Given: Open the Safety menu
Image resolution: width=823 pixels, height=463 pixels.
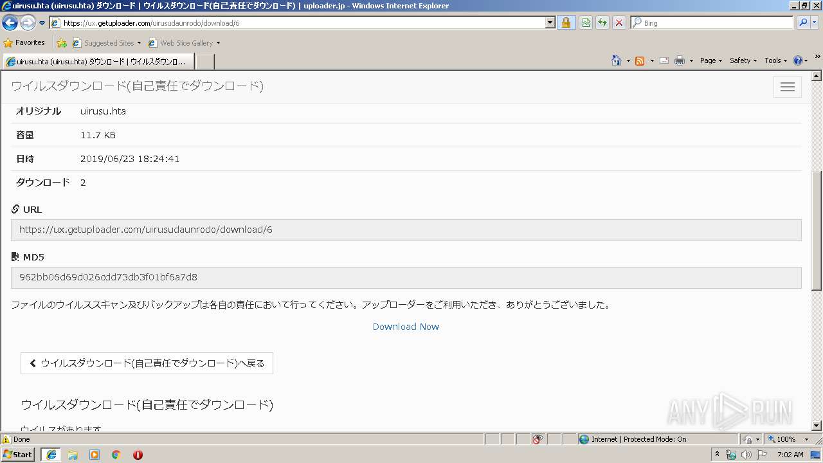Looking at the screenshot, I should (x=744, y=60).
